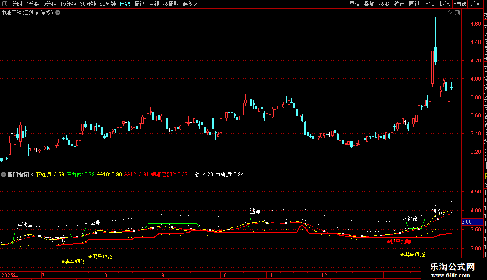The image size is (487, 280).
Task: Select the 日线 daily chart tab
Action: pos(125,4)
